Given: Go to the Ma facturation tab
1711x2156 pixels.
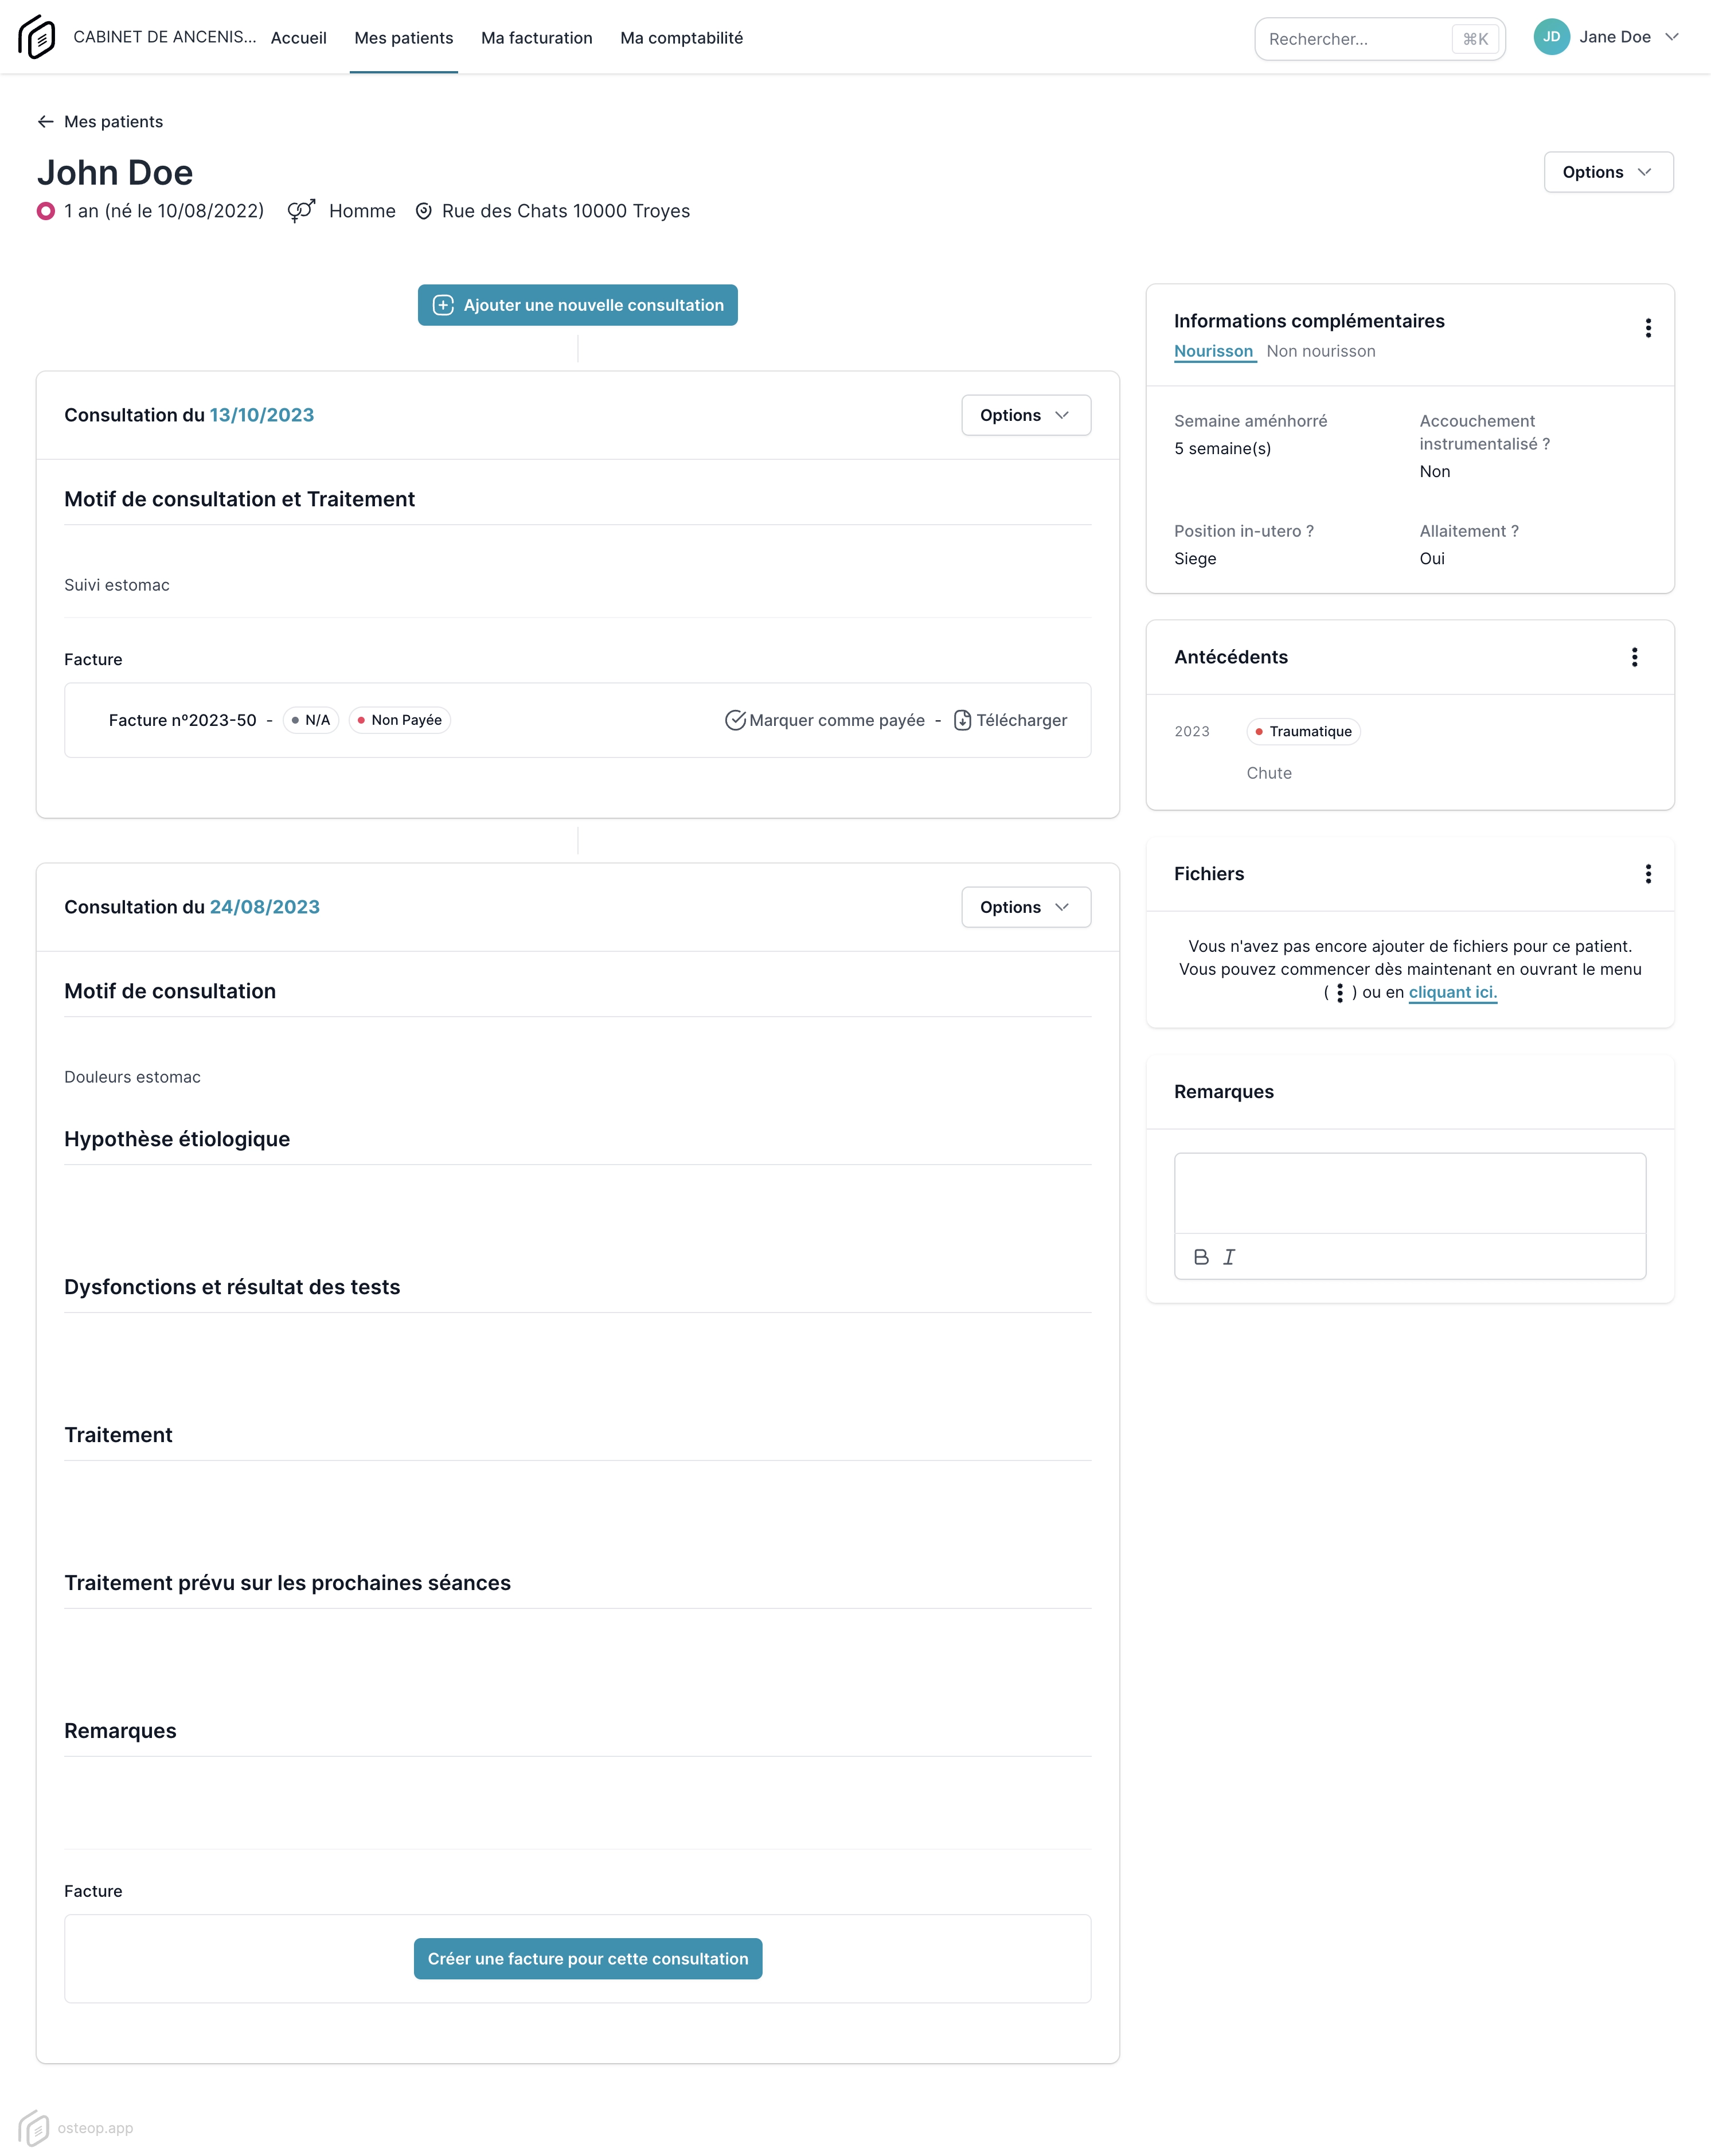Looking at the screenshot, I should [x=536, y=38].
